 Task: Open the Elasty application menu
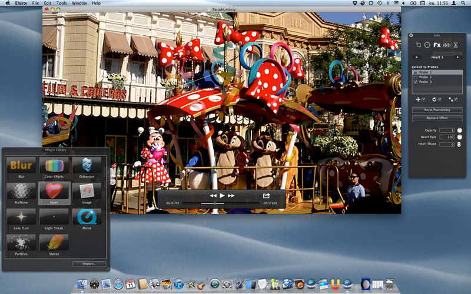[21, 3]
